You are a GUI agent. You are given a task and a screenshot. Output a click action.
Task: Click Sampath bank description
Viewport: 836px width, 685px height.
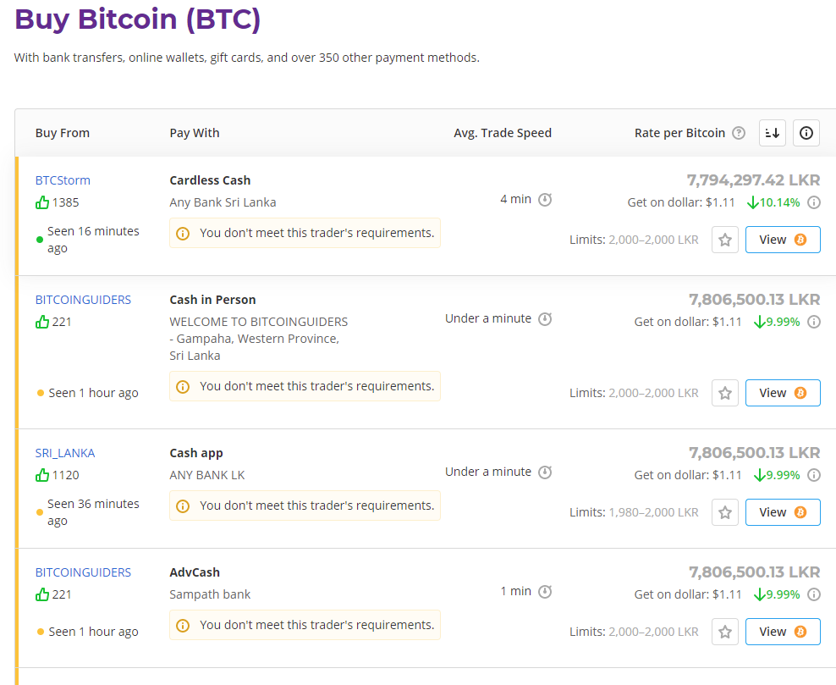[x=210, y=594]
